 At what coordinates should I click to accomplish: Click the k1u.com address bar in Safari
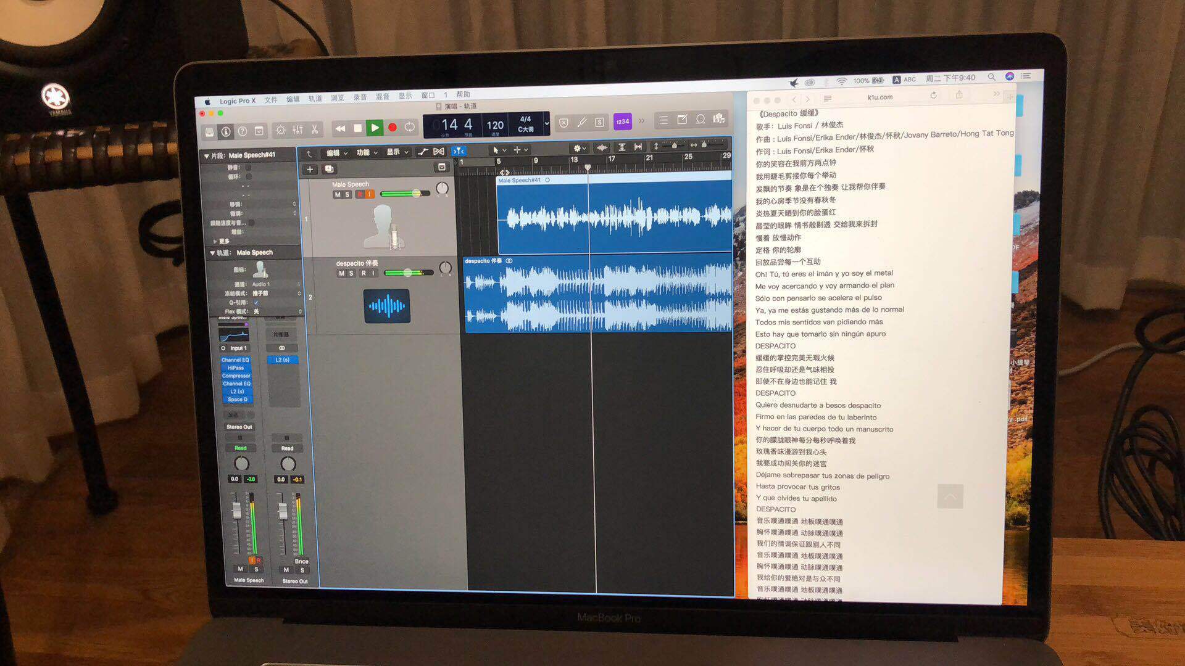(x=879, y=97)
